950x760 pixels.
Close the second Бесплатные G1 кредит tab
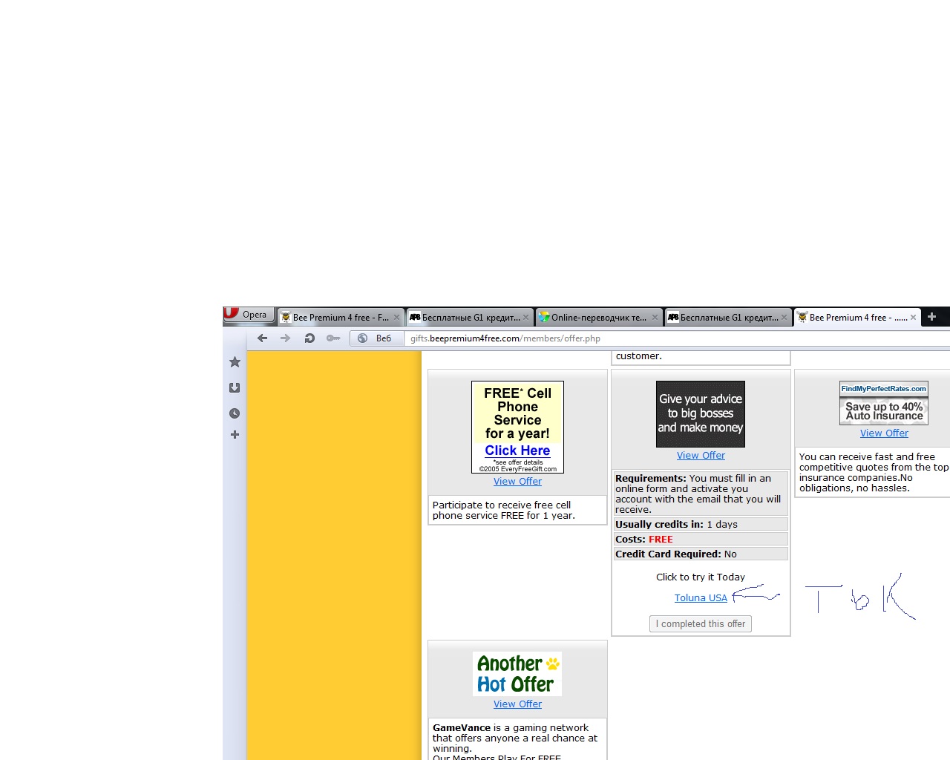tap(784, 318)
